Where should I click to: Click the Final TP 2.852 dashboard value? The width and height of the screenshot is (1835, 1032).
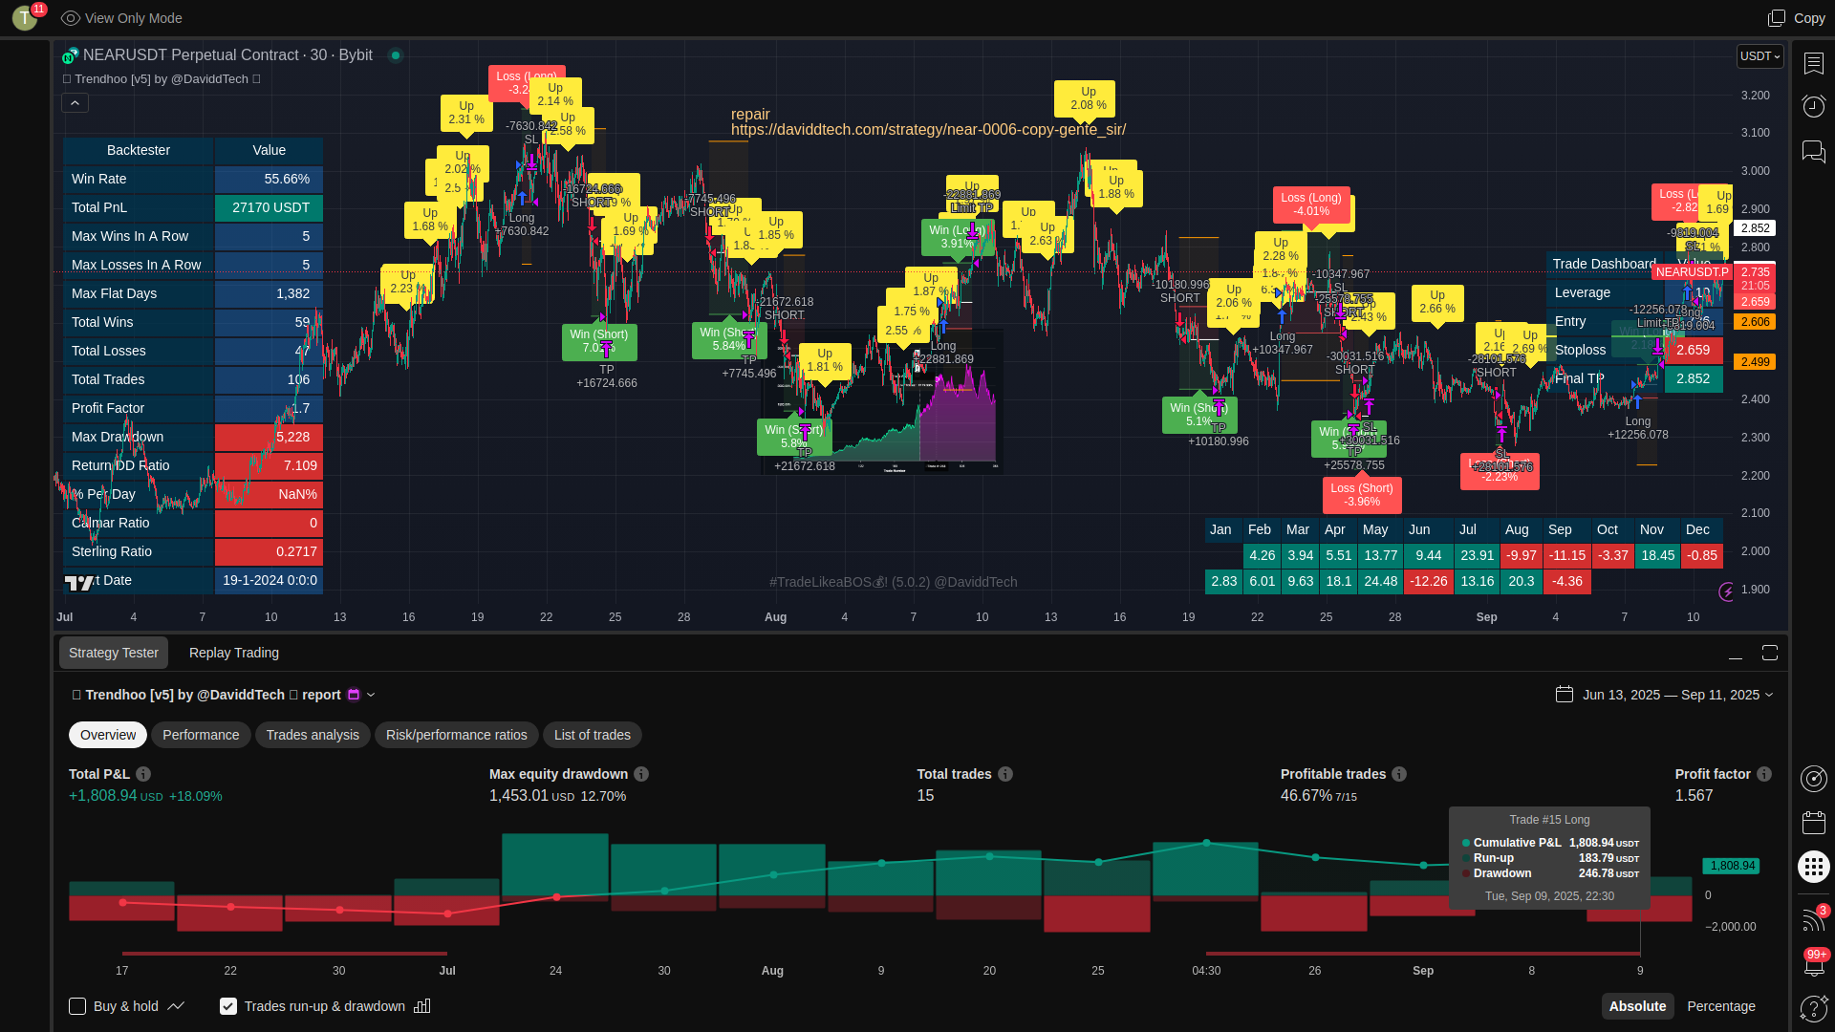[1694, 378]
